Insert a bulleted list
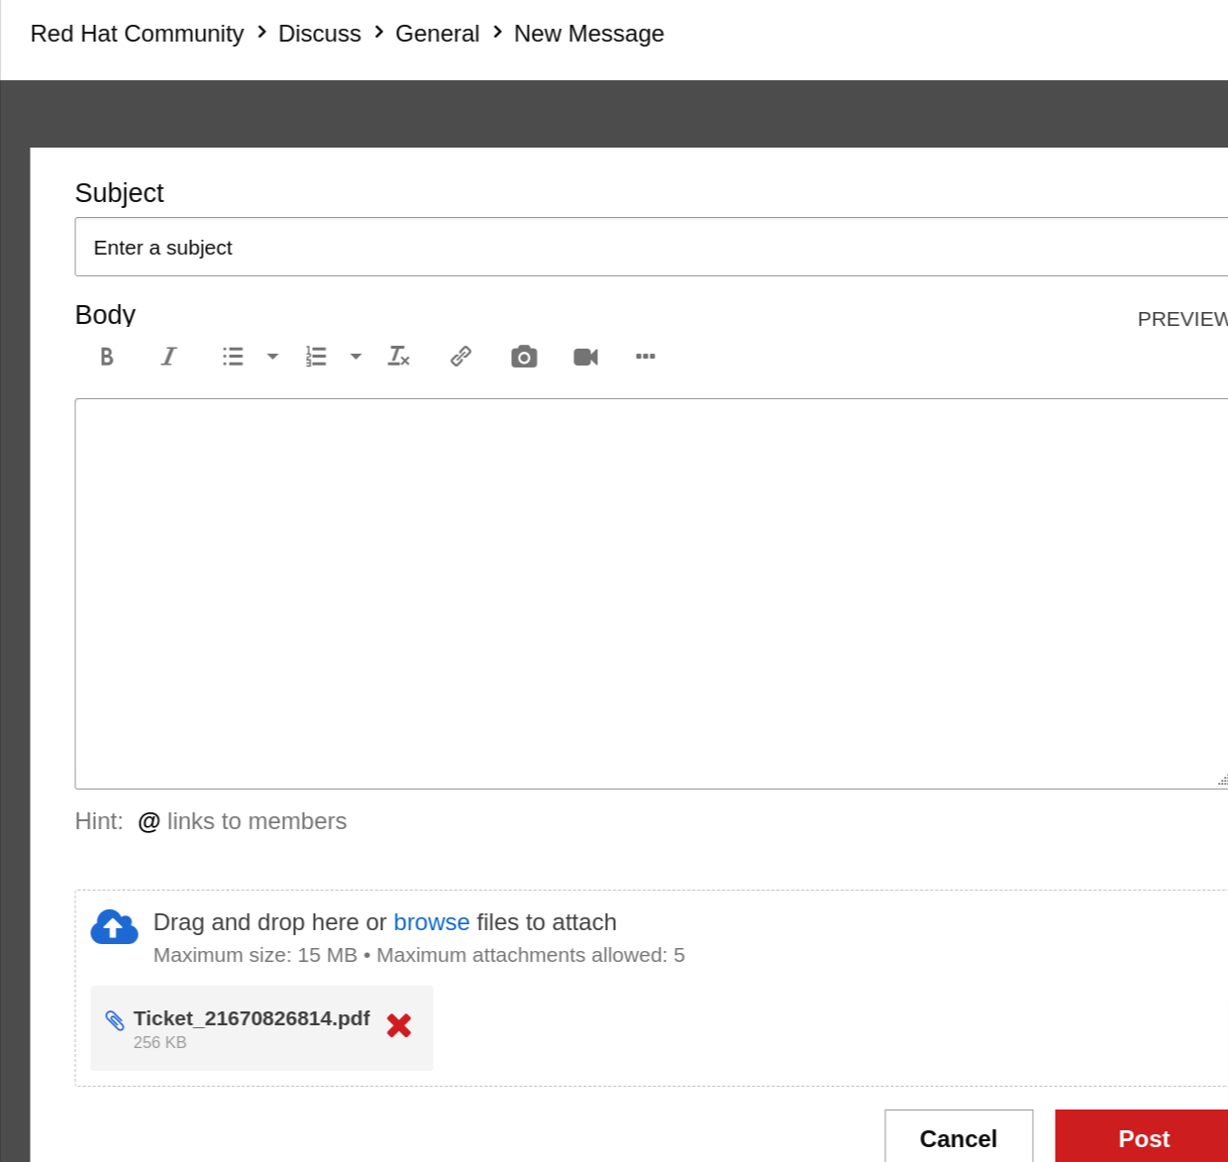Image resolution: width=1228 pixels, height=1162 pixels. tap(233, 356)
